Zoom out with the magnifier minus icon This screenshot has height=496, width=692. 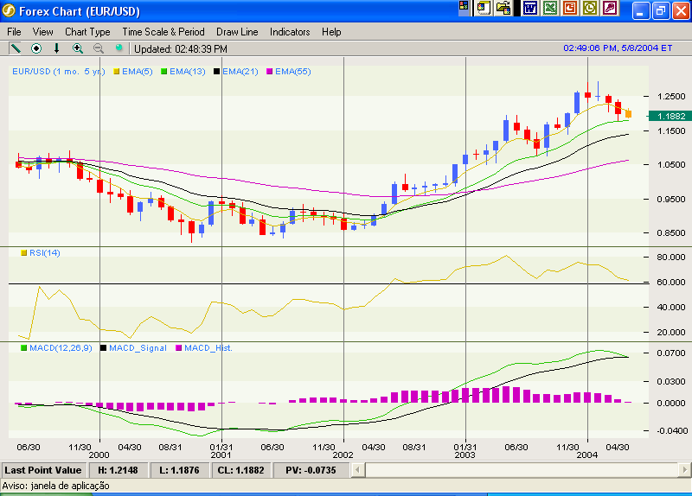[x=99, y=48]
